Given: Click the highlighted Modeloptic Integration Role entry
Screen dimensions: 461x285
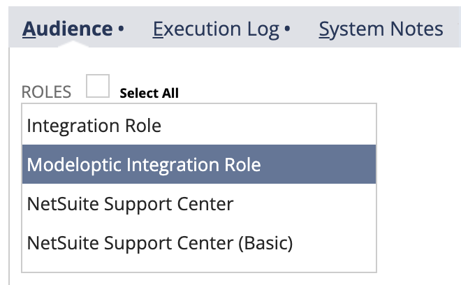Looking at the screenshot, I should pyautogui.click(x=144, y=165).
